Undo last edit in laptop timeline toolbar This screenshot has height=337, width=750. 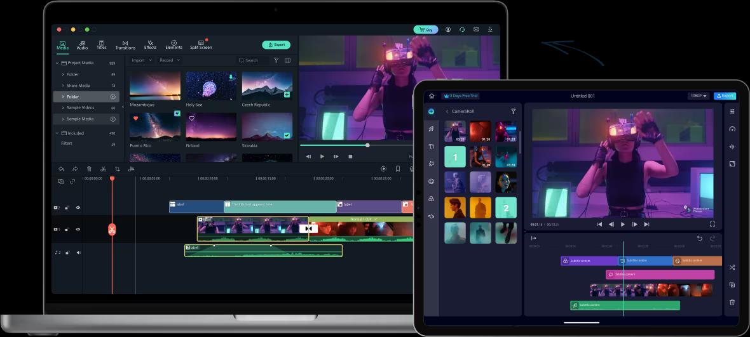(61, 169)
